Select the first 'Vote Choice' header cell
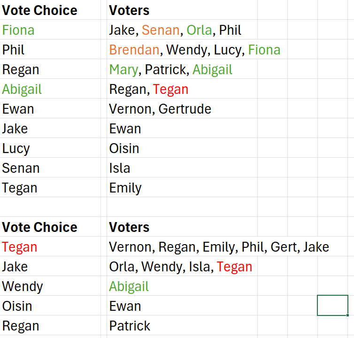The width and height of the screenshot is (354, 338). click(50, 10)
